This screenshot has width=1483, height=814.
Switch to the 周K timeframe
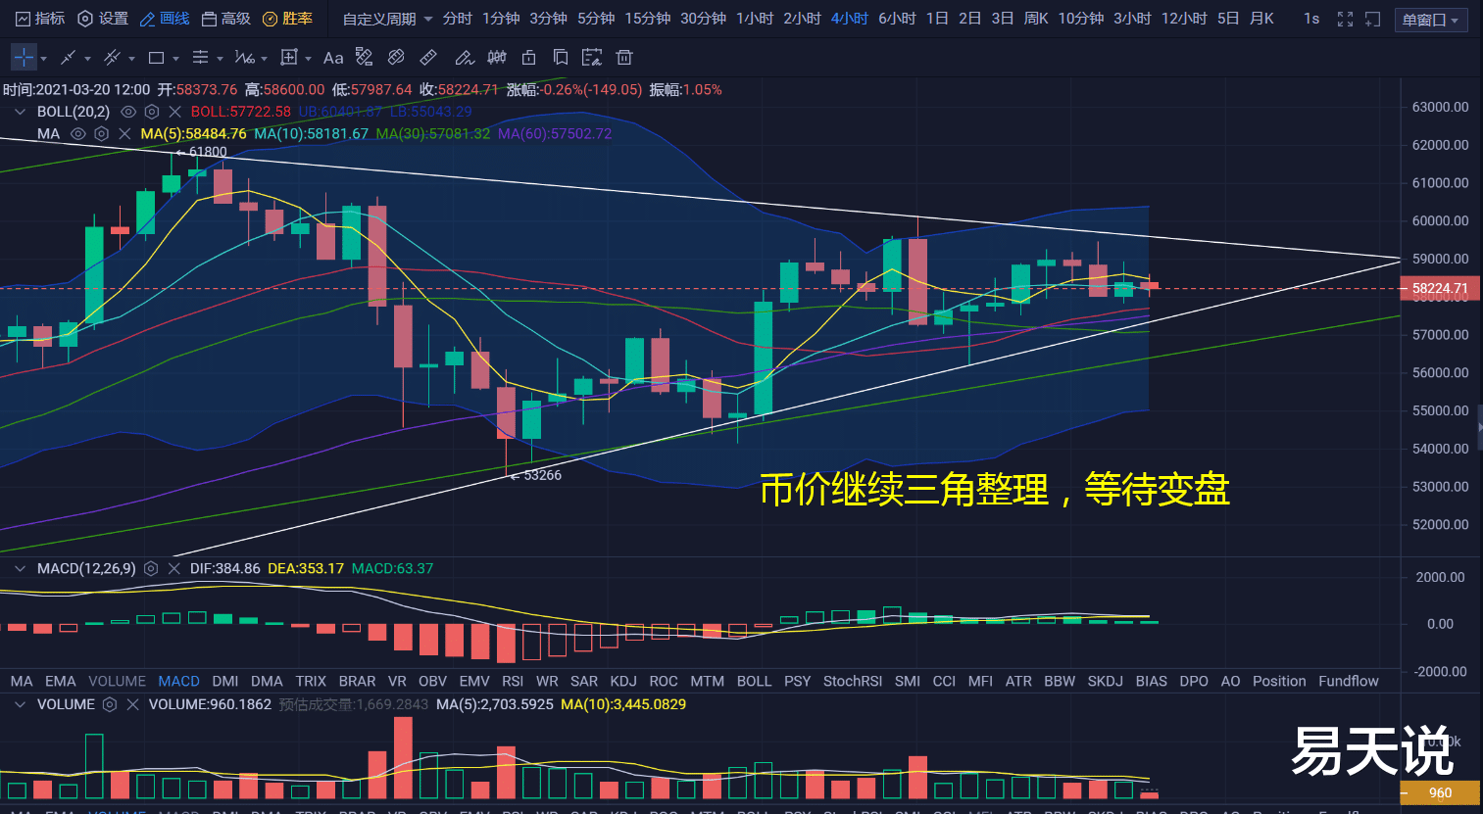coord(1036,19)
